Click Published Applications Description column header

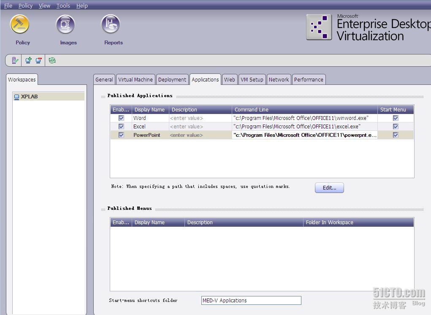coord(201,109)
